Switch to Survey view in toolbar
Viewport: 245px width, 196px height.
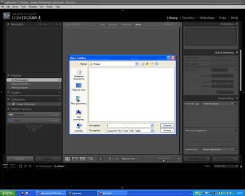(x=90, y=159)
